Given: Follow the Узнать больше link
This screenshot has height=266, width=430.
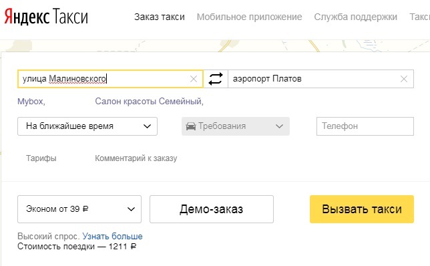Looking at the screenshot, I should (x=112, y=236).
